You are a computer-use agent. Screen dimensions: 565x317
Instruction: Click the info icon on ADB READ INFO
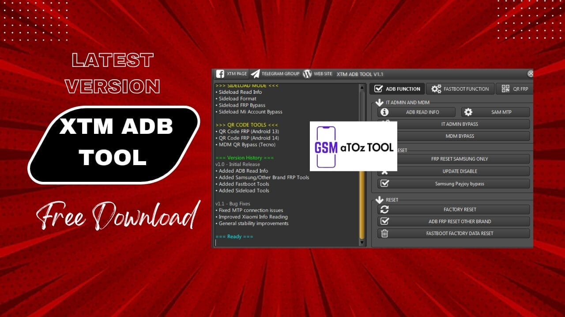384,112
